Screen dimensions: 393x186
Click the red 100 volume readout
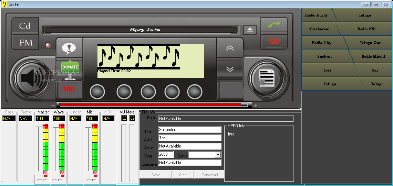69,89
